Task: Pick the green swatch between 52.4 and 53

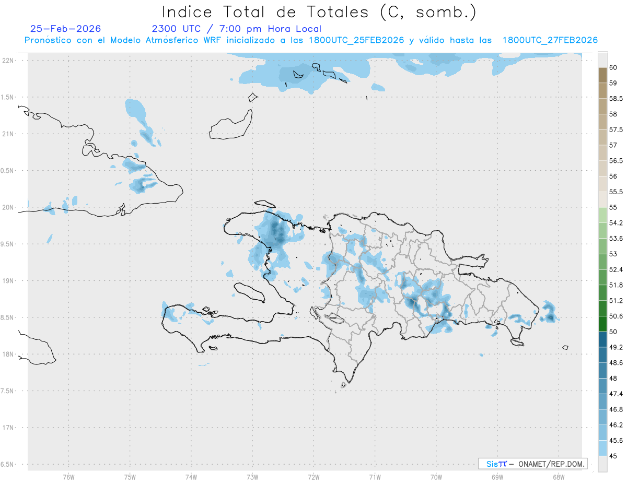Action: tap(602, 262)
